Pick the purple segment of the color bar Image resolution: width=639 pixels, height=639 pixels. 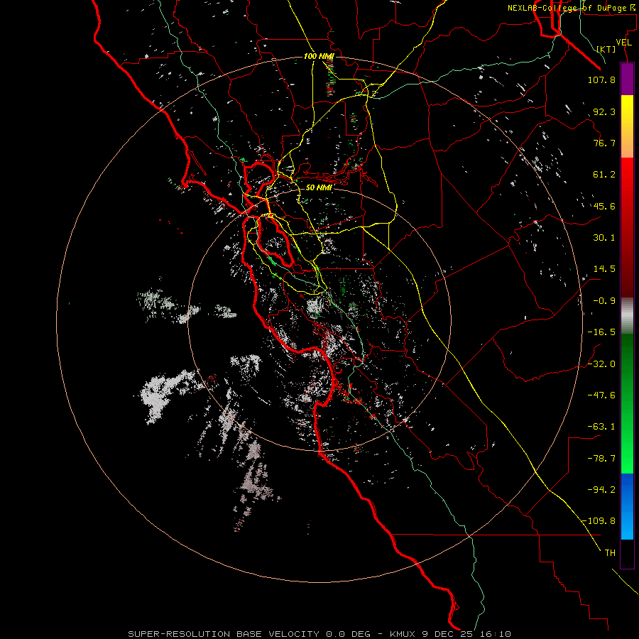click(627, 79)
